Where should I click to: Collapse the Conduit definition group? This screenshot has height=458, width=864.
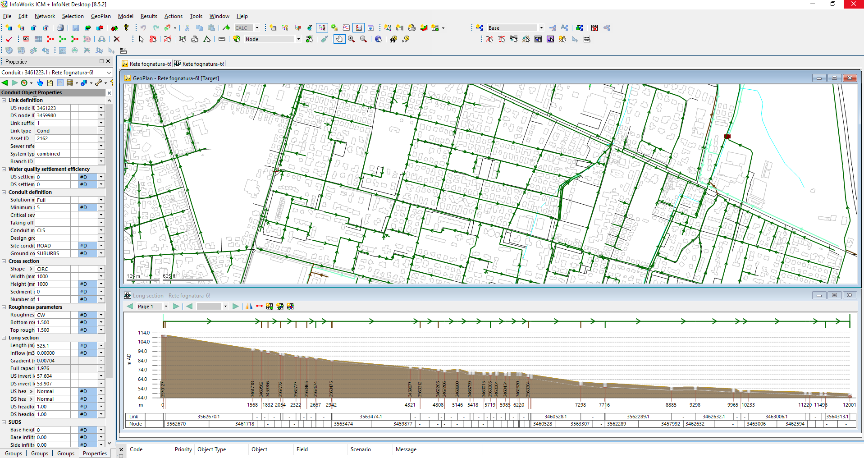coord(4,192)
